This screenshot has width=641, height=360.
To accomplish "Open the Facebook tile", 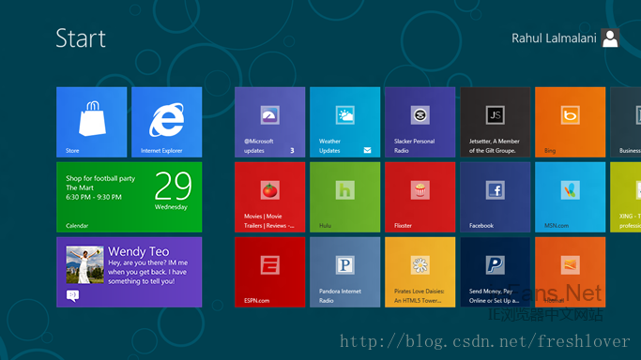I will [x=495, y=197].
